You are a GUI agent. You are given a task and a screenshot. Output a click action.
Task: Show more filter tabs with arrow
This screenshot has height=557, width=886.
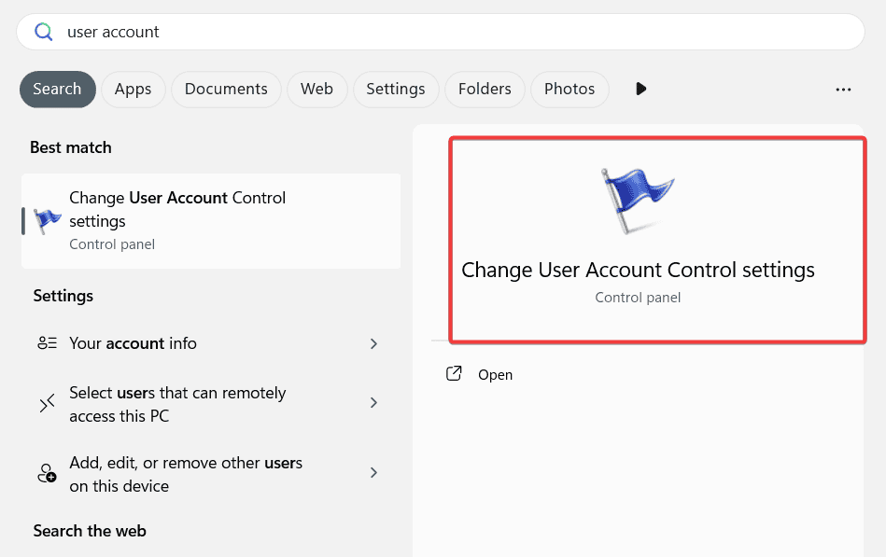pos(640,89)
